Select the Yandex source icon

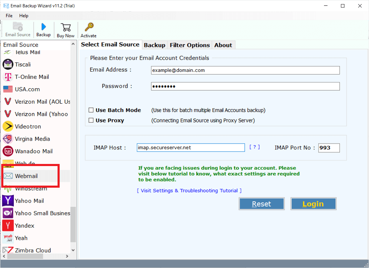pyautogui.click(x=8, y=226)
